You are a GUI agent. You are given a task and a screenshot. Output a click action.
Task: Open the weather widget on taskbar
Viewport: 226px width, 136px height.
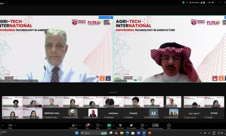(x=3, y=133)
